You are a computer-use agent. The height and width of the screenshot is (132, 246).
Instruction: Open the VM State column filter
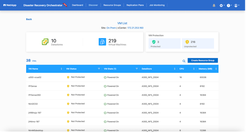(137, 69)
